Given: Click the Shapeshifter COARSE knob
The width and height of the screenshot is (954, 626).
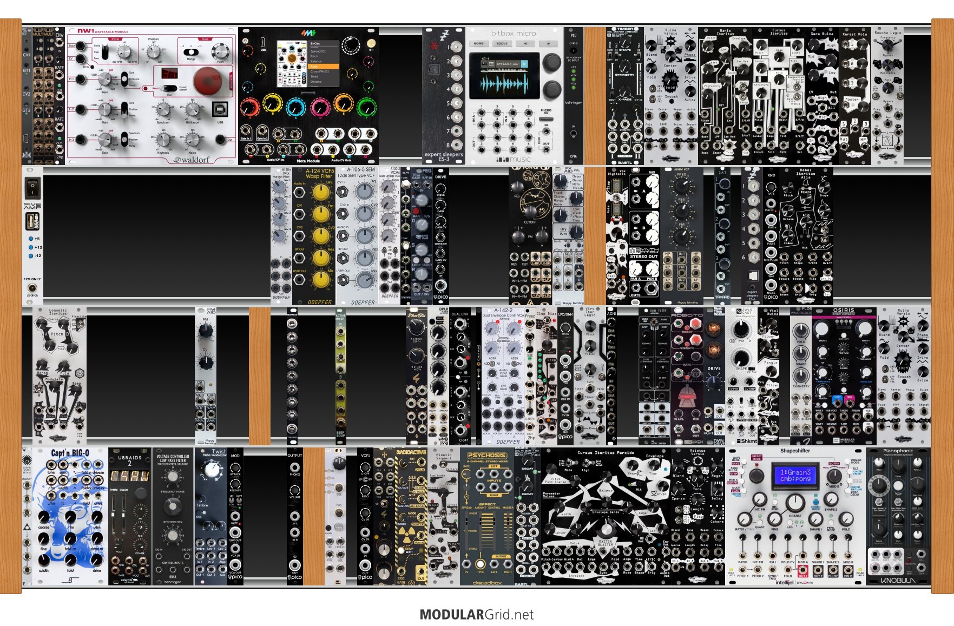Looking at the screenshot, I should (x=795, y=502).
